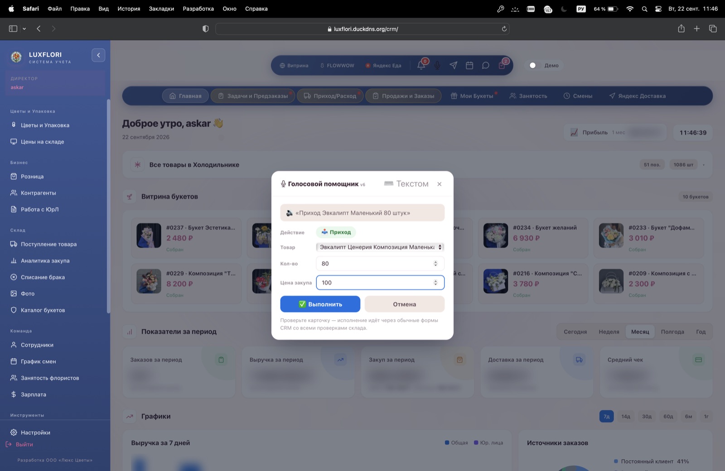The image size is (725, 471).
Task: Click the Яндекс Еда button
Action: coord(383,65)
